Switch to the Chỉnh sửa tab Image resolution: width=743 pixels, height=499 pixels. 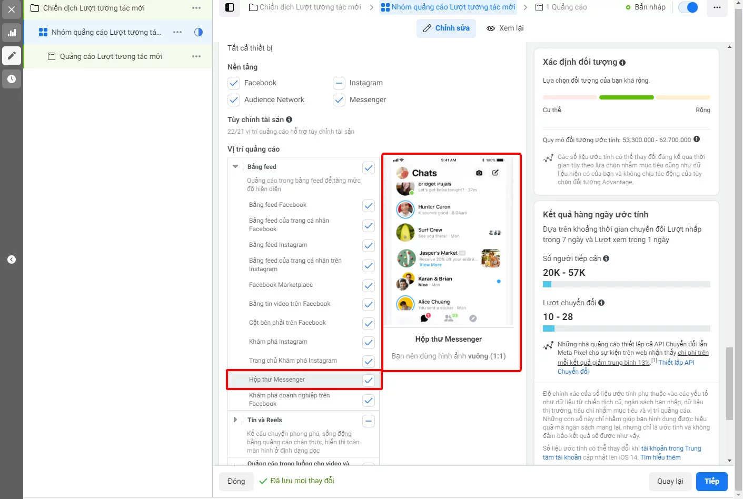click(x=446, y=28)
